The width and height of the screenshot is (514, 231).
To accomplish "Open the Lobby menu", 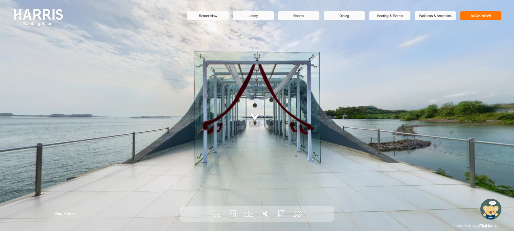I will (253, 16).
